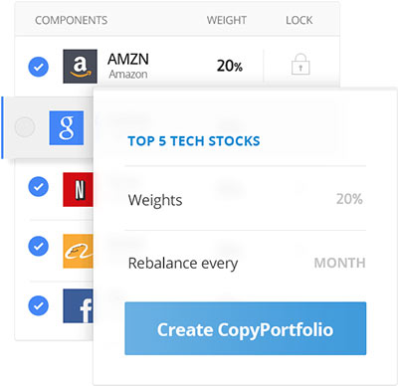Image resolution: width=398 pixels, height=386 pixels.
Task: Click the Facebook logo icon
Action: 79,305
